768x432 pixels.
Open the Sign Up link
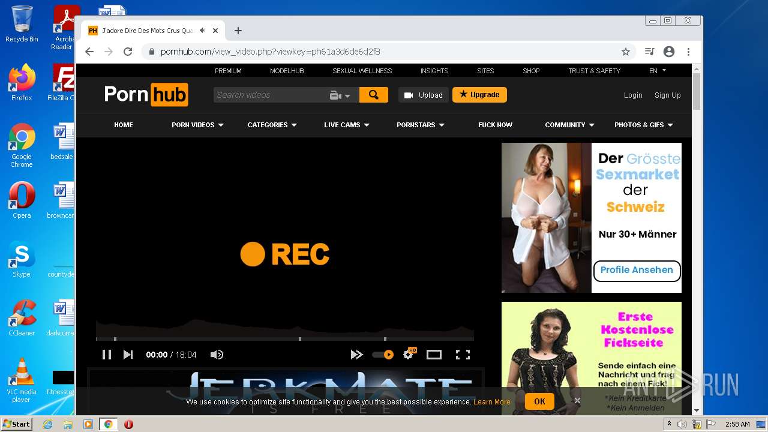point(667,95)
